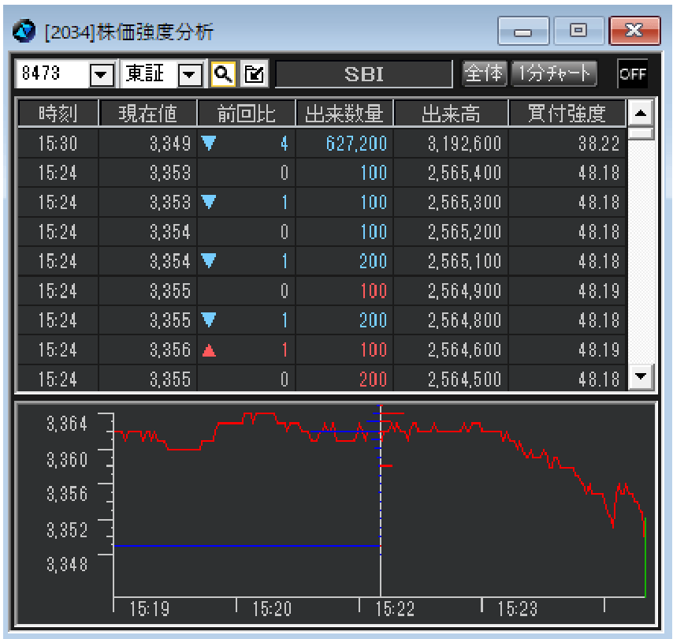
Task: Click the price value 3,349
Action: tap(170, 144)
